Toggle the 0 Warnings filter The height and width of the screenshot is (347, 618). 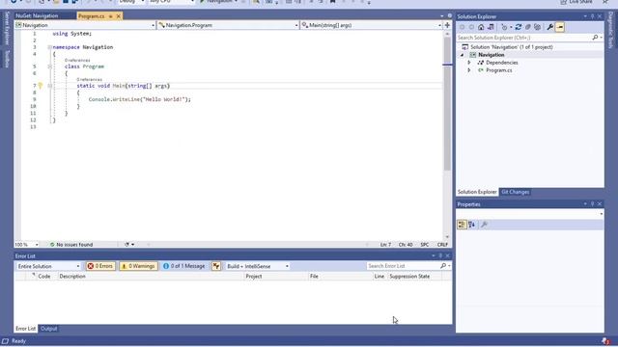click(138, 266)
